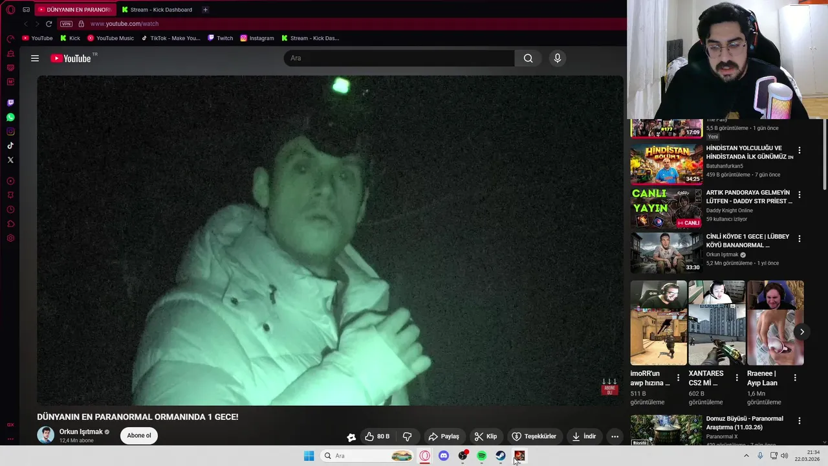Image resolution: width=828 pixels, height=466 pixels.
Task: Open the Kick bookmark
Action: coord(70,38)
